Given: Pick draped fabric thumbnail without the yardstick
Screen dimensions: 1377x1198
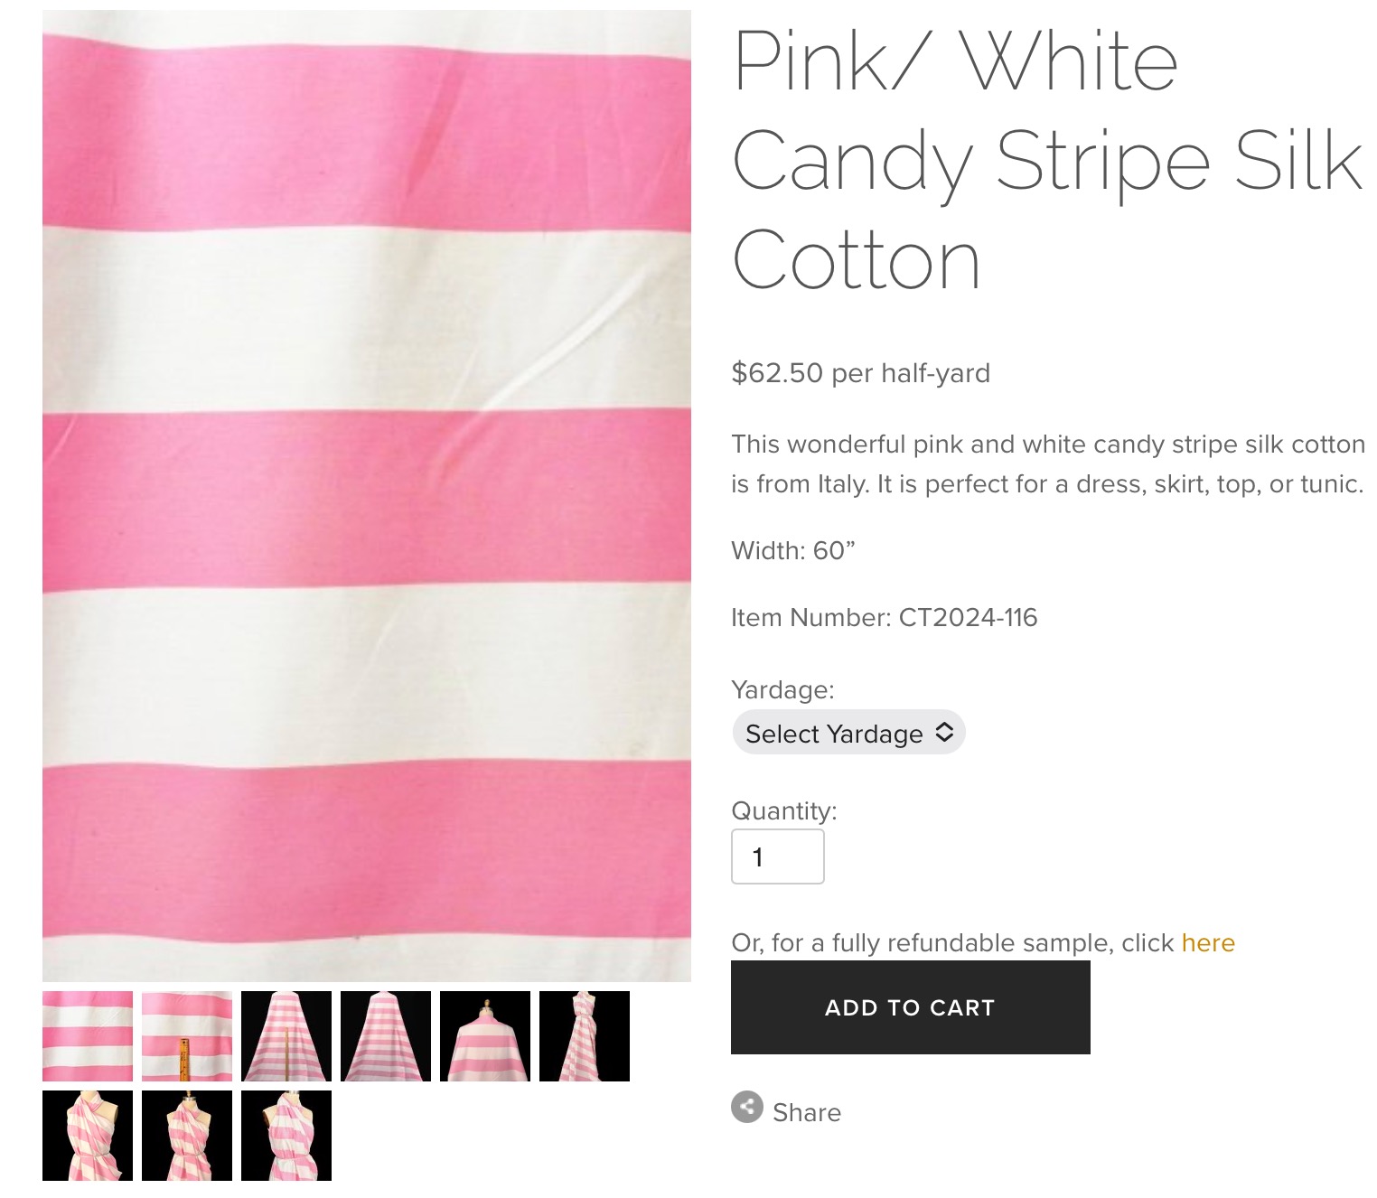Looking at the screenshot, I should 386,1036.
